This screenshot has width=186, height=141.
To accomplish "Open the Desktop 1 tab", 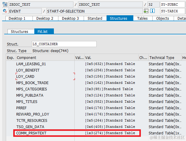I will click(x=19, y=18).
